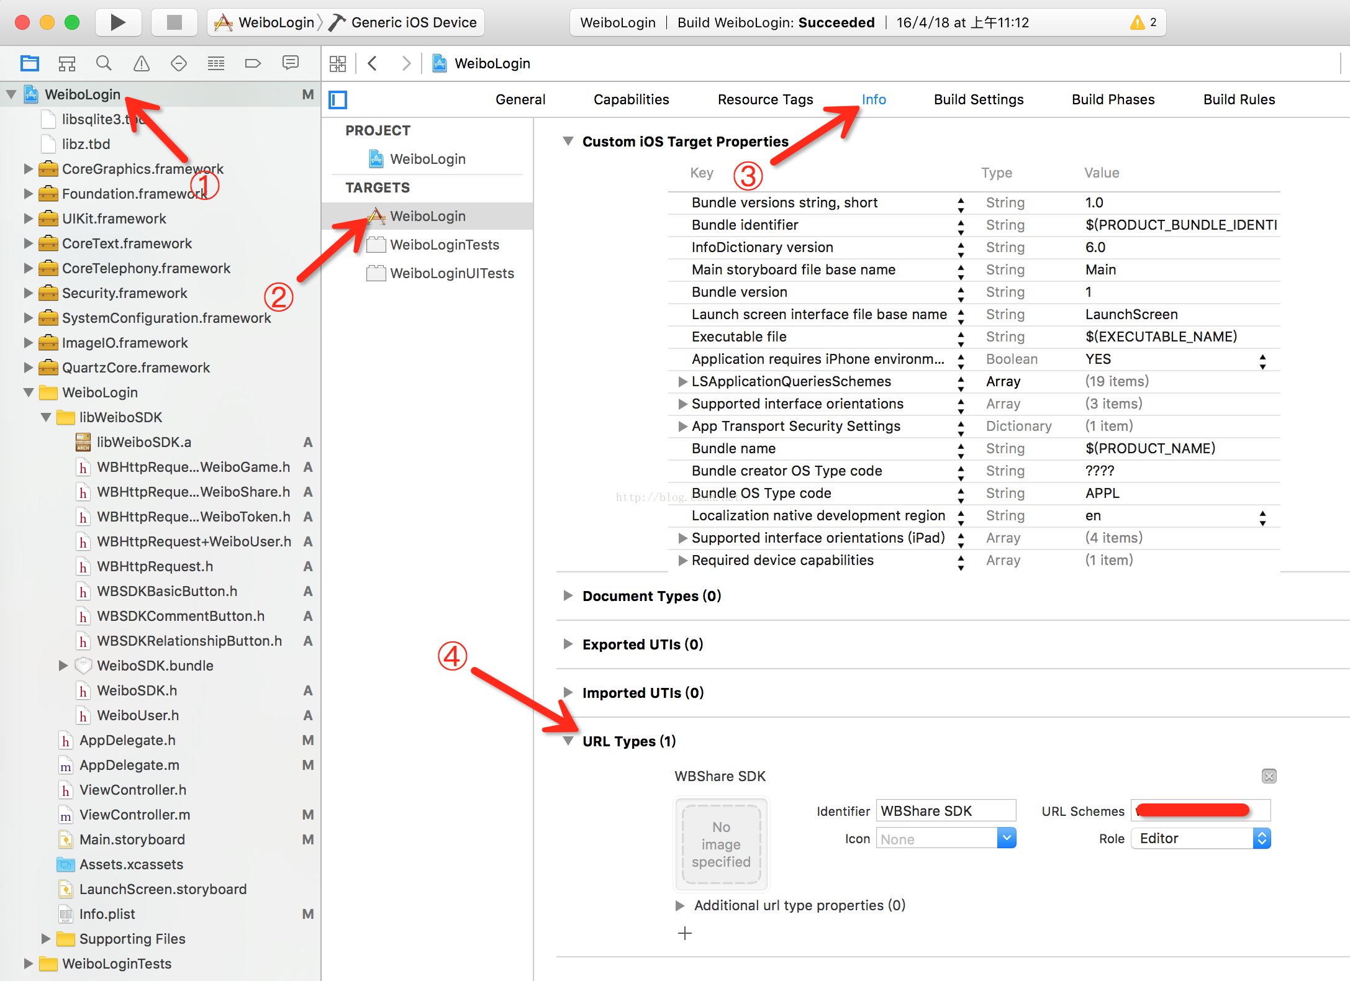
Task: Select the WeiboLogin project under PROJECT
Action: coord(428,159)
